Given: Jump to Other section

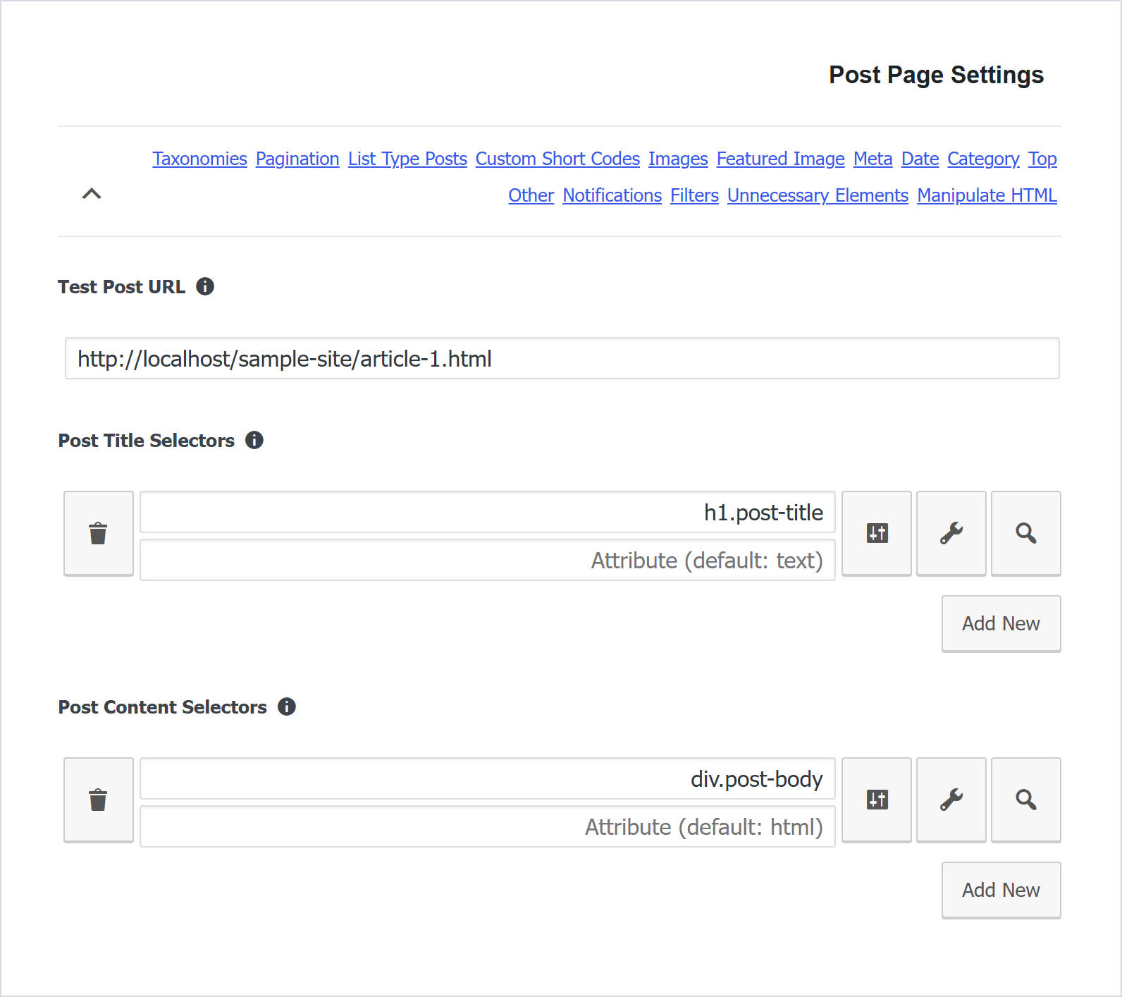Looking at the screenshot, I should point(531,195).
